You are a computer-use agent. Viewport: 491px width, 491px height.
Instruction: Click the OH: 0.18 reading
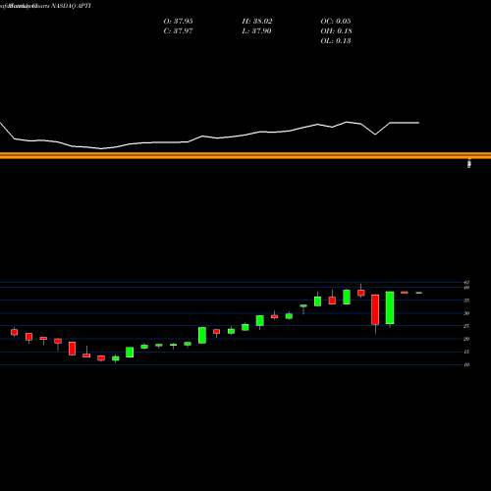point(336,31)
